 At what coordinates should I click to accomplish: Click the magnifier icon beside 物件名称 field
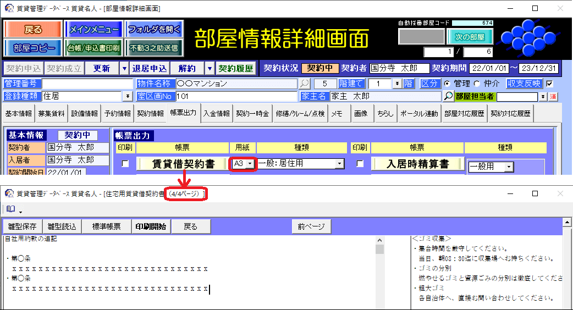(304, 84)
